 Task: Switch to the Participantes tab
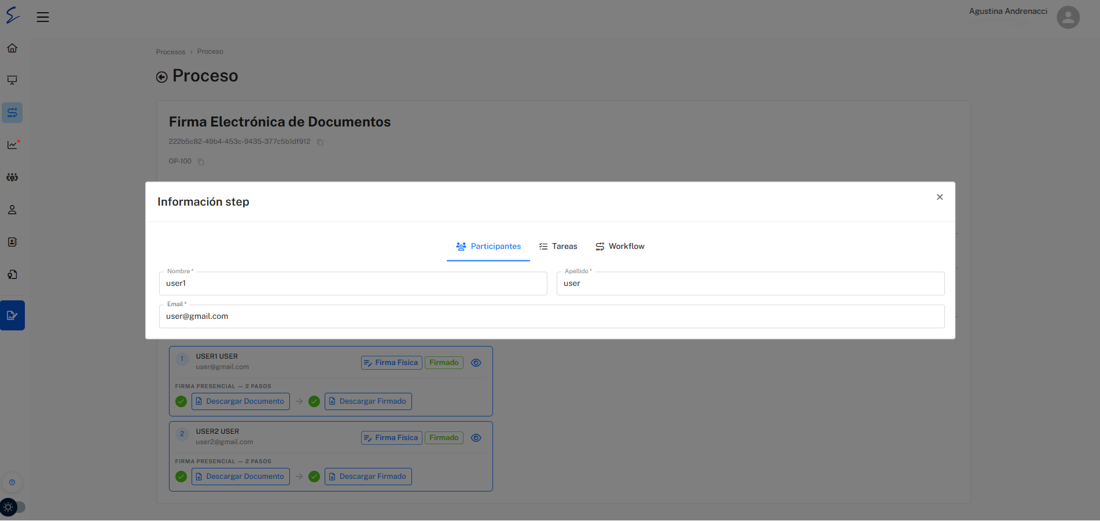click(x=488, y=247)
